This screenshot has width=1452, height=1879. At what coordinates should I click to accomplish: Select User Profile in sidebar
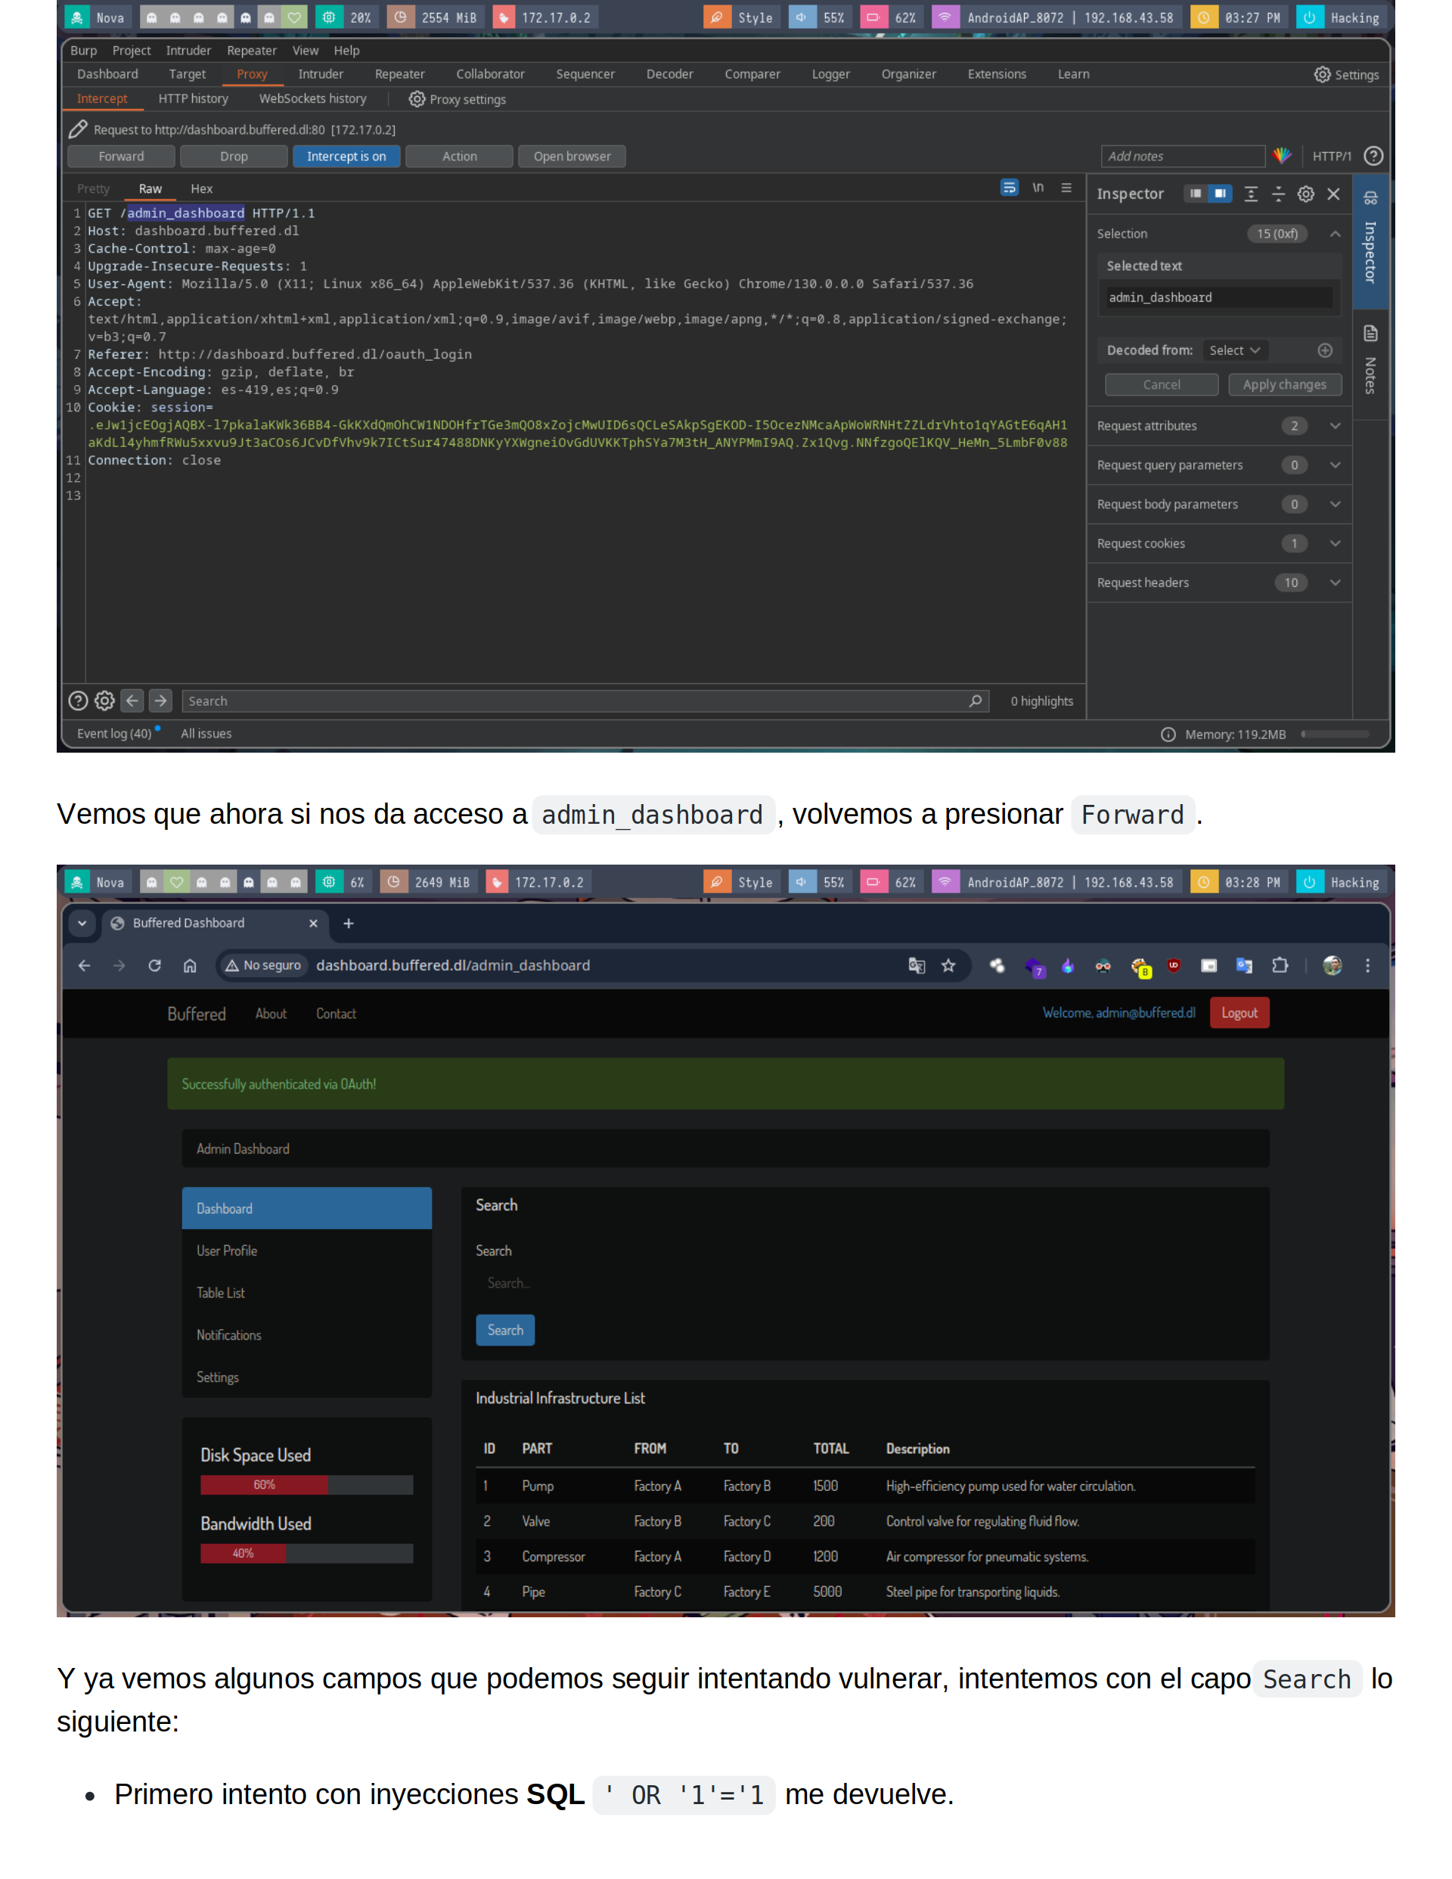click(306, 1250)
